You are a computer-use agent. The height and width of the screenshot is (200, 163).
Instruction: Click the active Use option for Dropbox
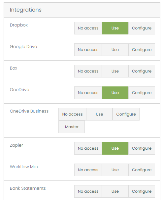(115, 28)
